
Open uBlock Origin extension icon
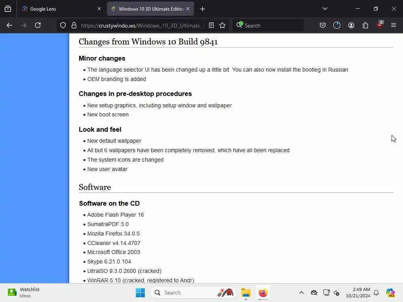tap(380, 25)
